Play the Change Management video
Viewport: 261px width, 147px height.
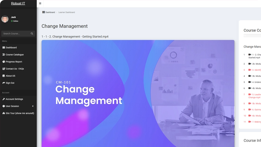tap(138, 94)
